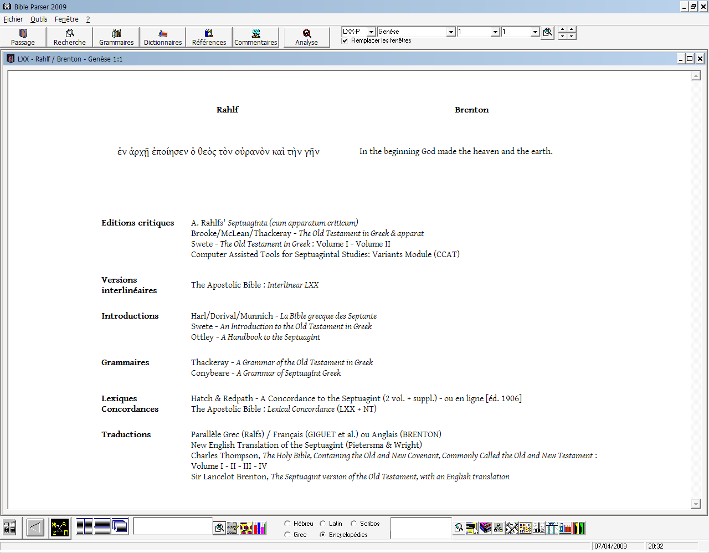Open Hatch & Redpath Concordance link
The image size is (709, 553).
314,398
